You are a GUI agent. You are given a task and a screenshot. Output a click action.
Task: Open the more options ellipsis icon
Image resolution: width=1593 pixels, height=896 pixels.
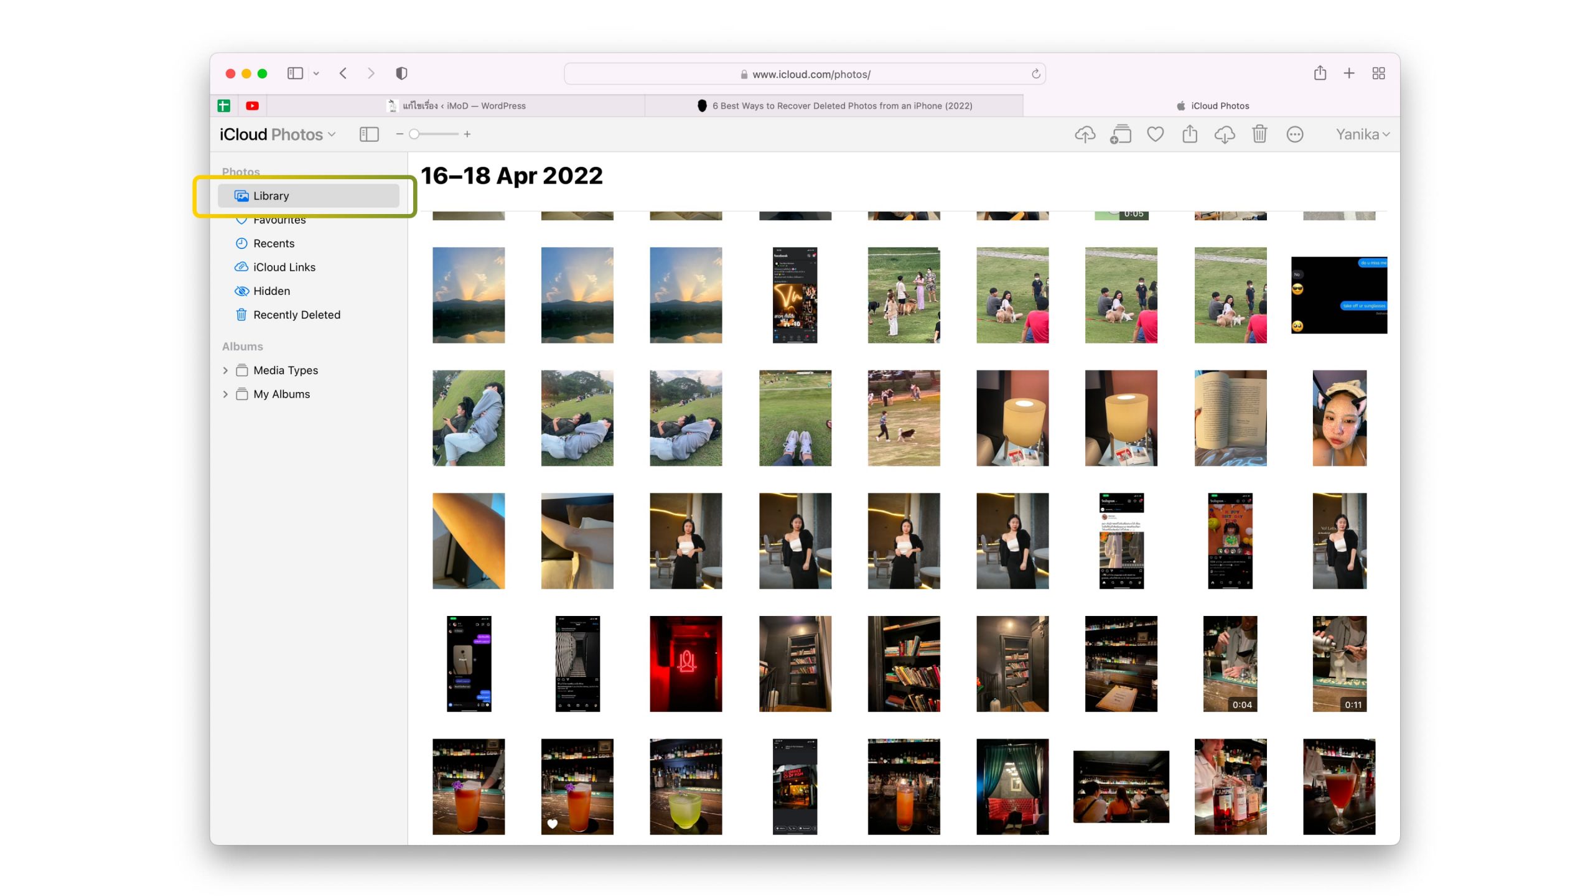(1294, 134)
